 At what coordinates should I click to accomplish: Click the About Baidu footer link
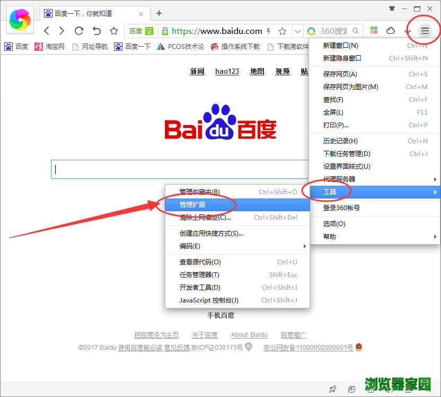(x=249, y=335)
